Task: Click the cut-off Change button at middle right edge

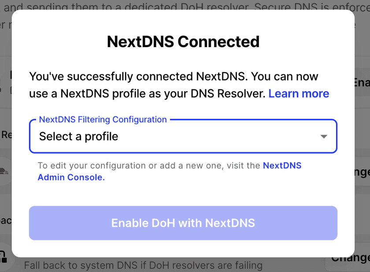Action: (361, 173)
